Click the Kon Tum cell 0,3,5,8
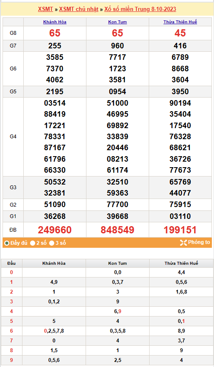This screenshot has width=214, height=367. [118, 331]
